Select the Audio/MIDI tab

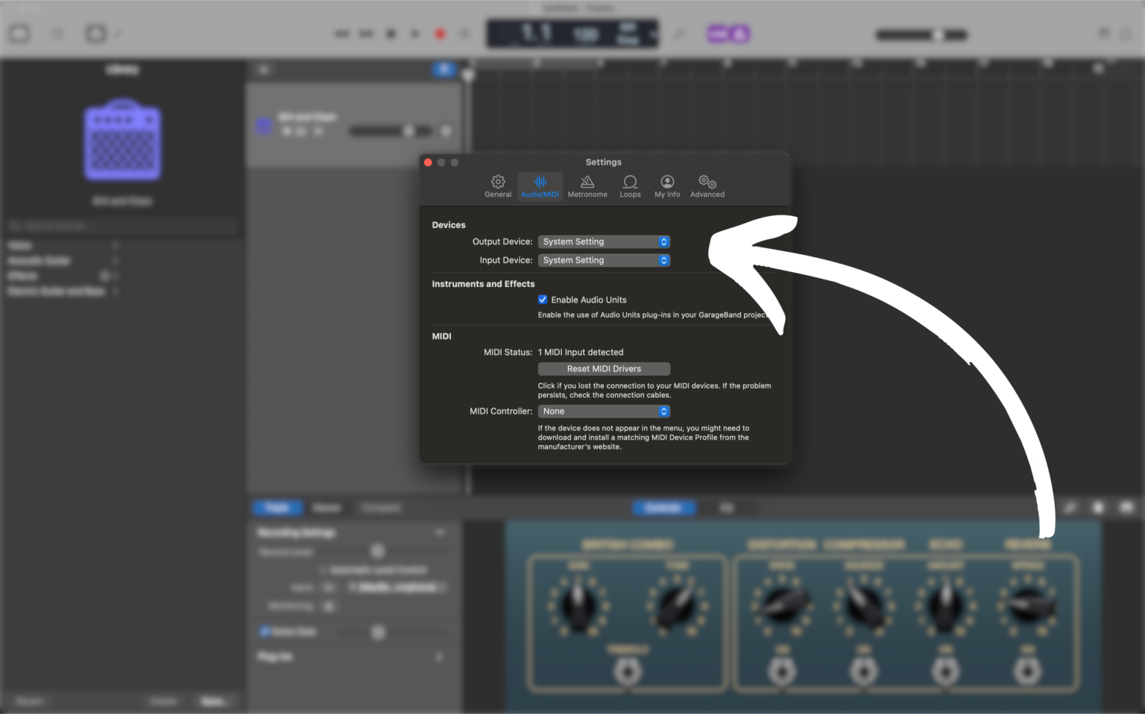(x=540, y=186)
